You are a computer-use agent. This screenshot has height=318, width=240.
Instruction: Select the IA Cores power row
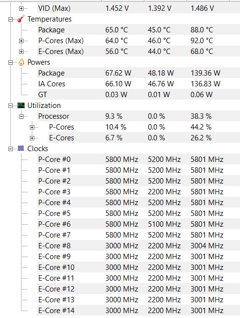tap(139, 84)
